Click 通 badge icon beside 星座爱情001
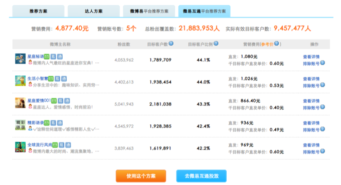 [67, 101]
